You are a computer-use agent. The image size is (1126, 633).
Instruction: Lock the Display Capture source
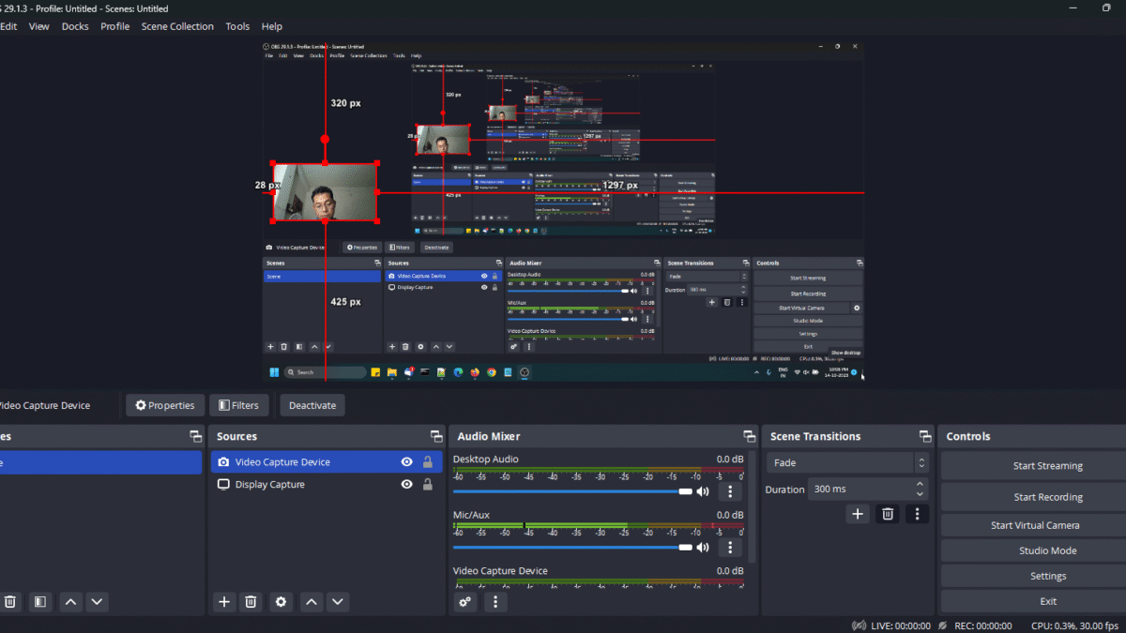pyautogui.click(x=428, y=485)
